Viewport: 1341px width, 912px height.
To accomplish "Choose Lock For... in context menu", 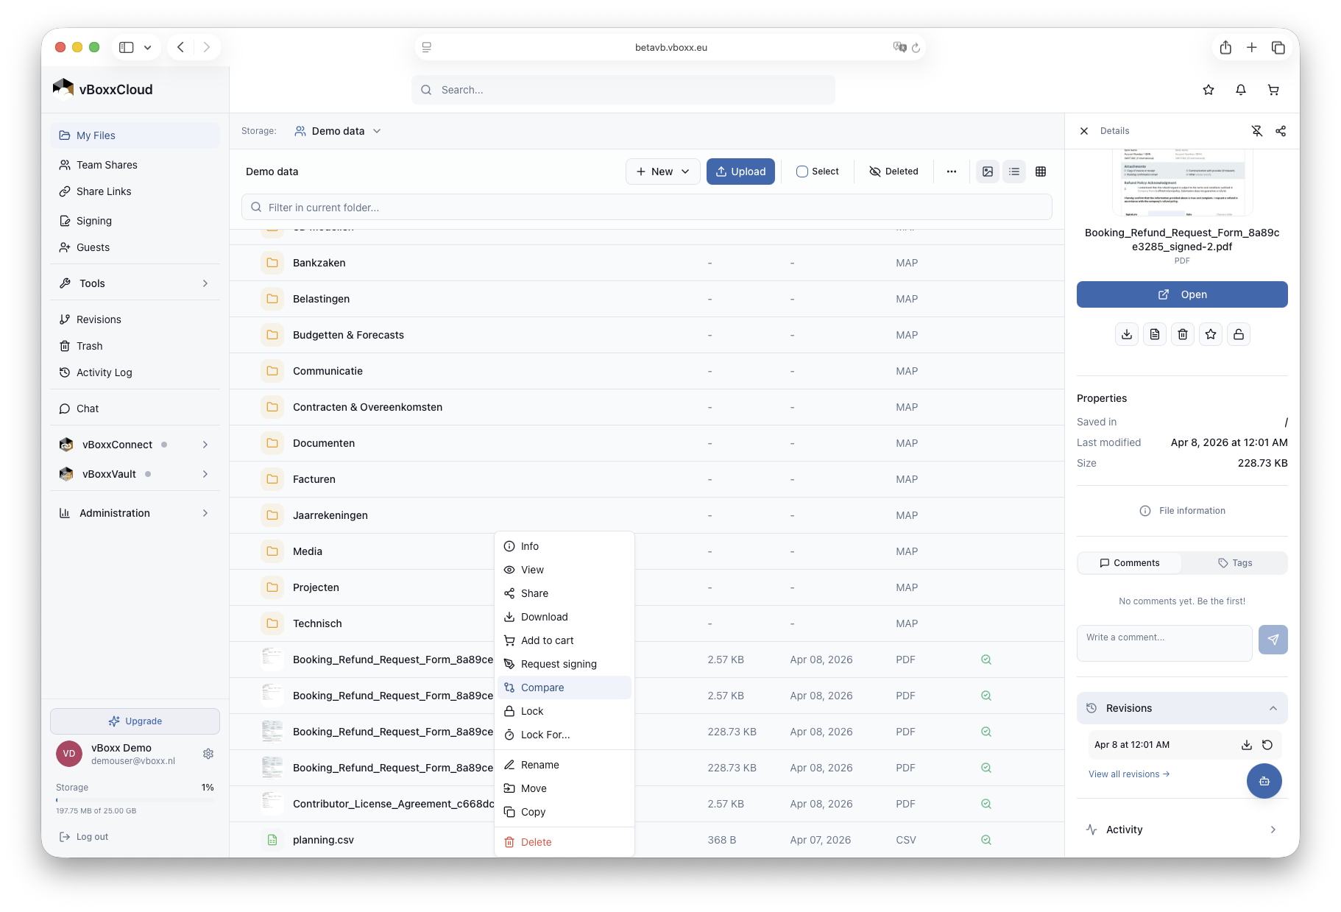I will click(x=565, y=735).
